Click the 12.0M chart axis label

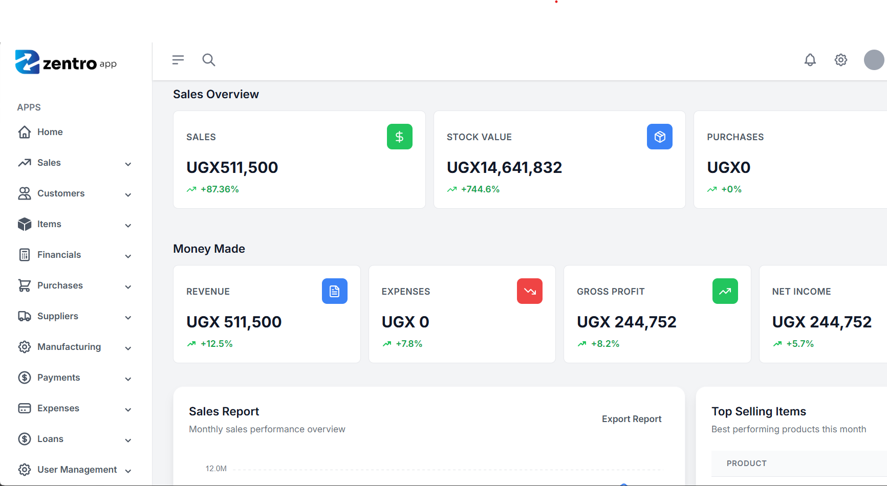click(x=216, y=469)
